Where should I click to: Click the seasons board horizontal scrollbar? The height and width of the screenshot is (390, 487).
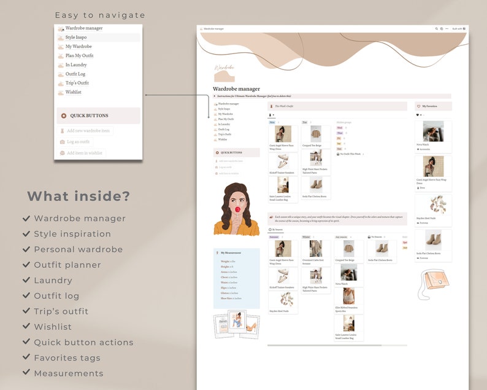coord(324,345)
